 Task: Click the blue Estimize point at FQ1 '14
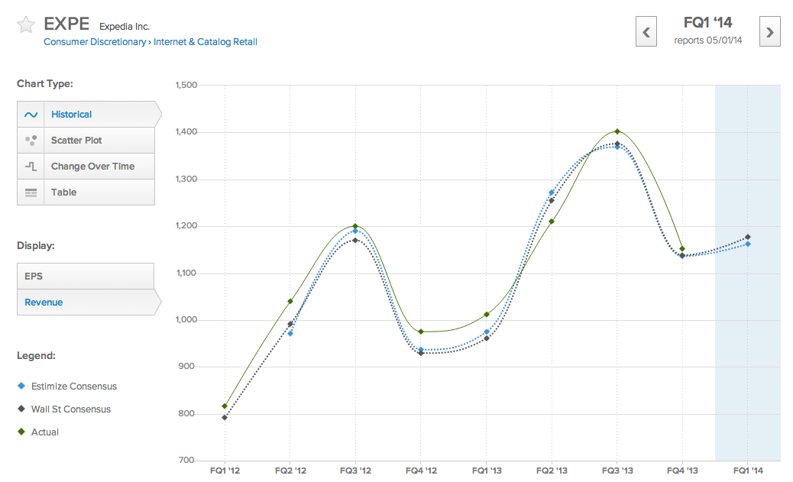tap(748, 244)
